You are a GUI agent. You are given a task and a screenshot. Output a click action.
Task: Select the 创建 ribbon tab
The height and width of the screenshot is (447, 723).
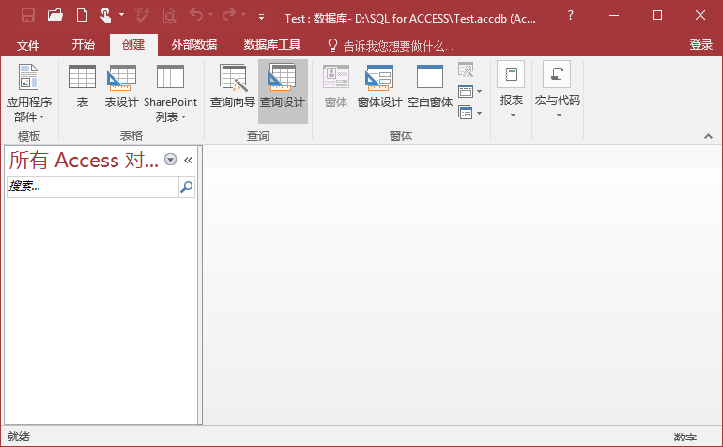click(x=133, y=45)
